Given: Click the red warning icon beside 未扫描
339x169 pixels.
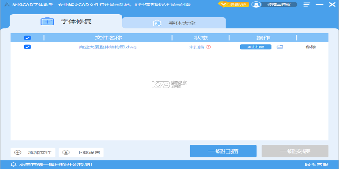Looking at the screenshot, I should point(208,47).
